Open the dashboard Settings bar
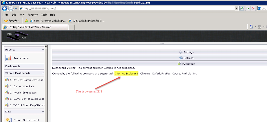Image resolution: width=267 pixels, height=122 pixels. click(160, 52)
